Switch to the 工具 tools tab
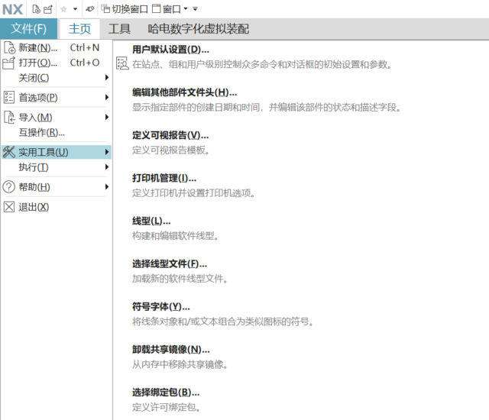Viewport: 489px width, 420px height. click(119, 29)
